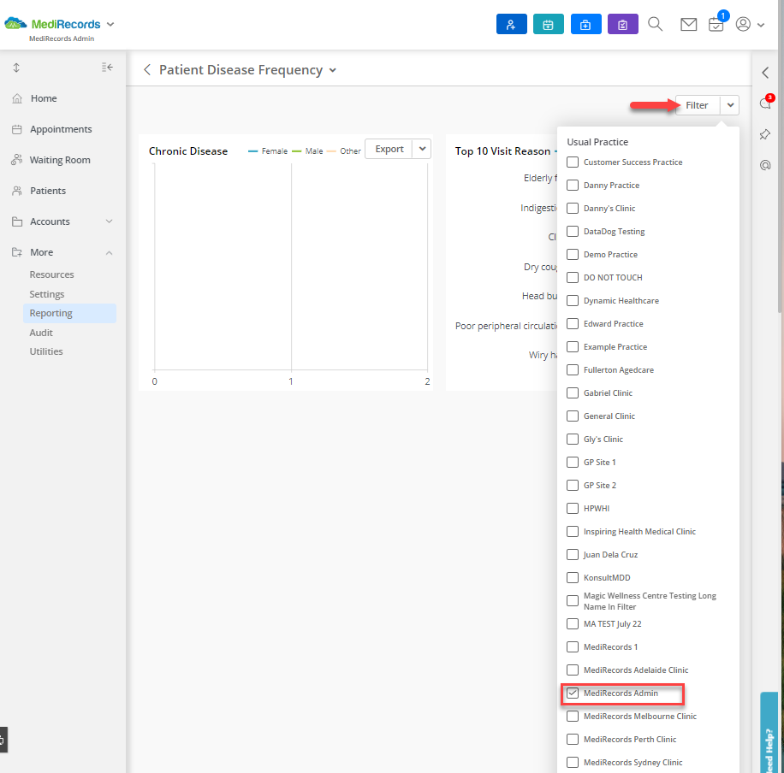This screenshot has height=773, width=784.
Task: Open the Export dropdown arrow
Action: (x=422, y=149)
